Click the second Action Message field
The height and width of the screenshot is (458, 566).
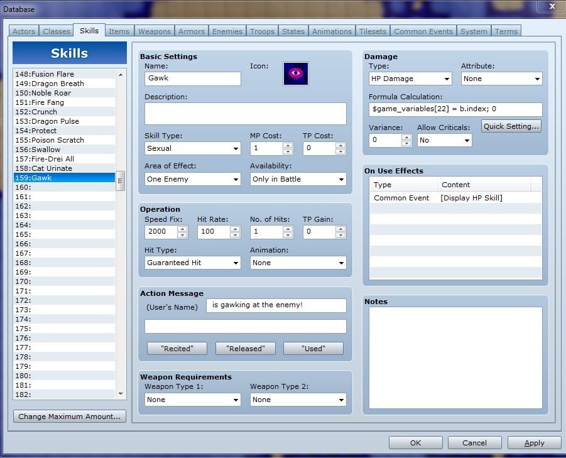click(246, 326)
